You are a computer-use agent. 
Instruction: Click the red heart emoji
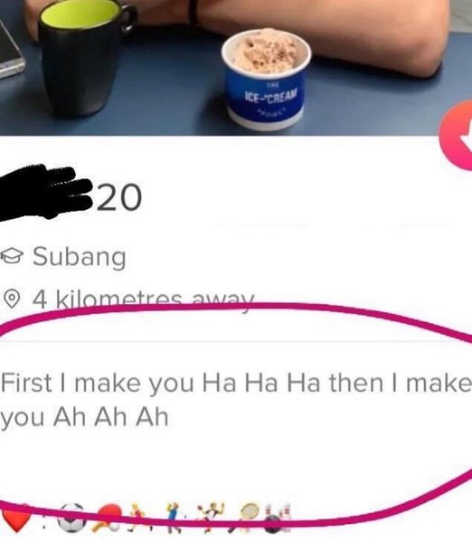coord(16,518)
